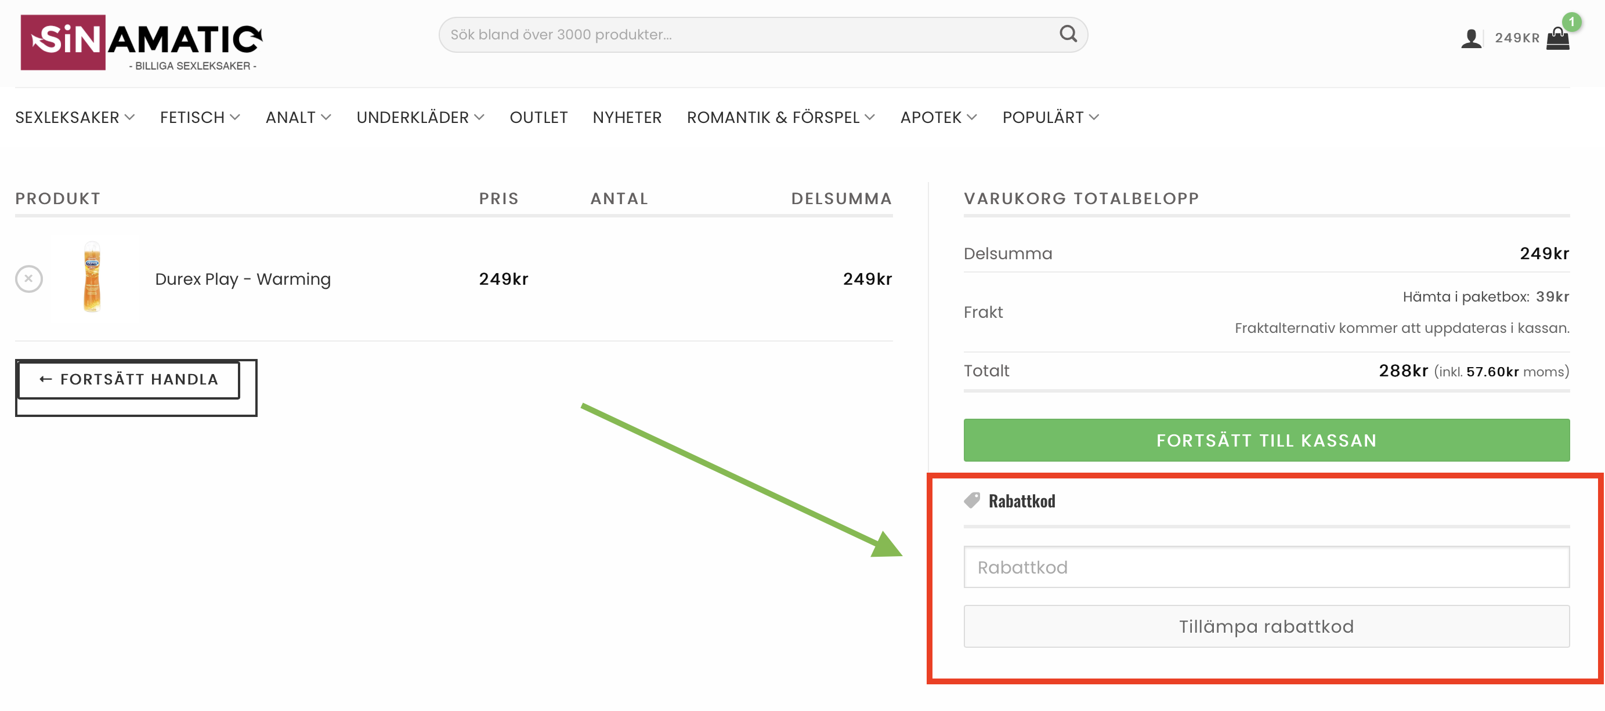Click the 'Frakt' row label

tap(983, 313)
